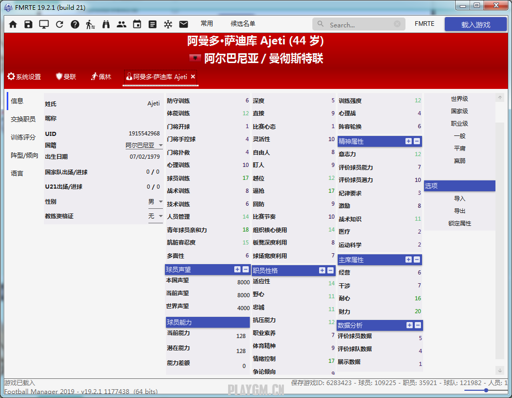Apply the 国家级 preset
Viewport: 512px width, 398px height.
click(459, 111)
